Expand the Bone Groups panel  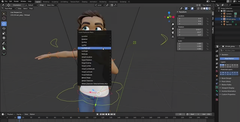click(x=226, y=78)
